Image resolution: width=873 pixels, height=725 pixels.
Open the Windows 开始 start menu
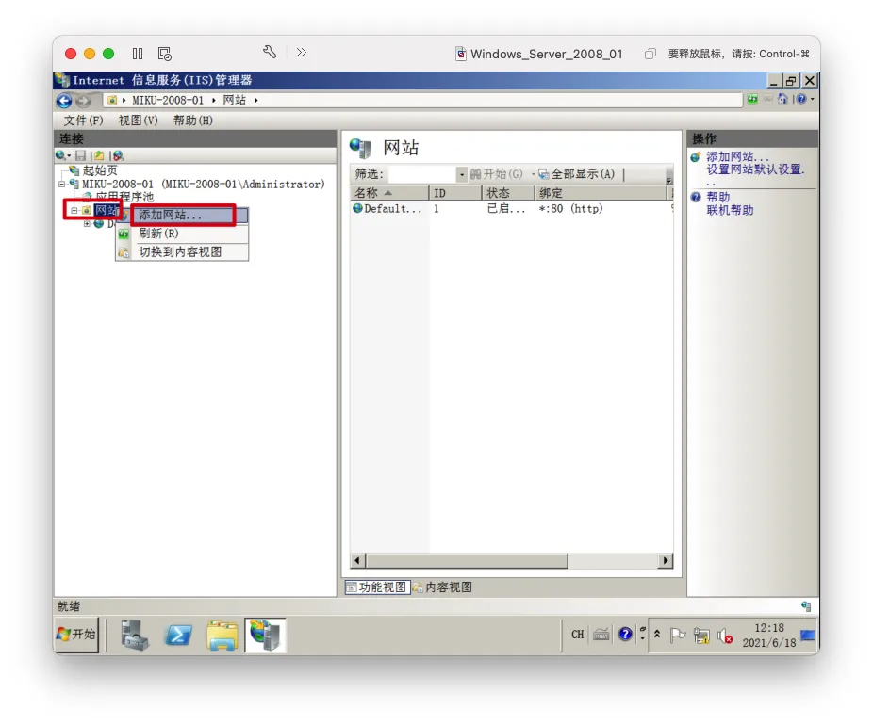(x=76, y=635)
